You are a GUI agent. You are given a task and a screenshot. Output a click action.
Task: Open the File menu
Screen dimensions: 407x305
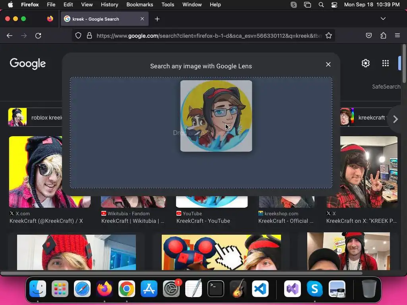(51, 5)
